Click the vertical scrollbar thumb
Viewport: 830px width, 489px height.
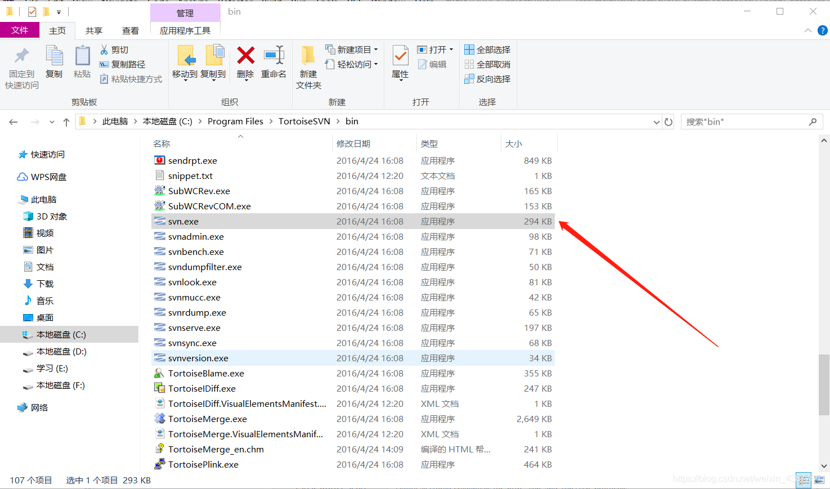[x=824, y=385]
